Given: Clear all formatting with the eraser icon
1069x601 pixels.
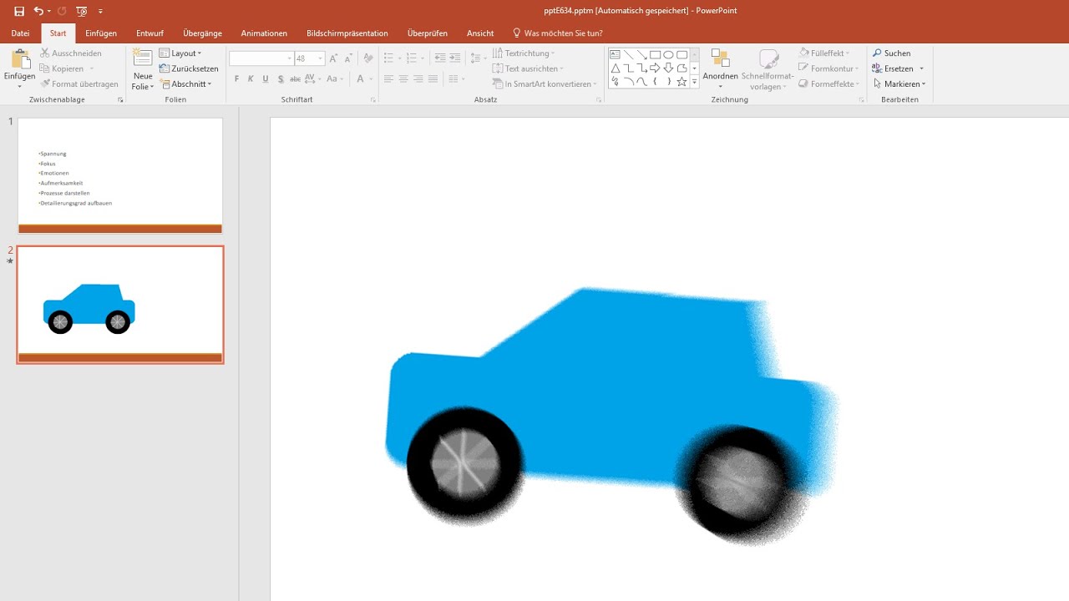Looking at the screenshot, I should (368, 58).
